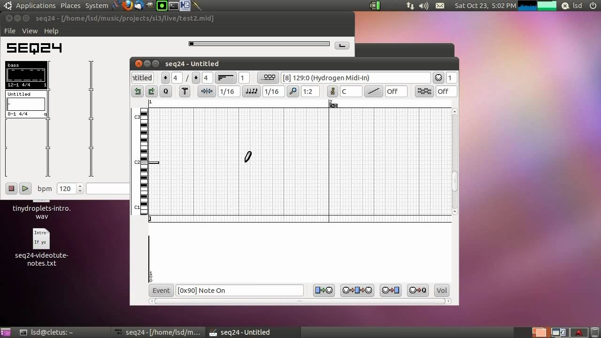Click the Quantize Q button
Screen dimensions: 601x338
click(165, 92)
